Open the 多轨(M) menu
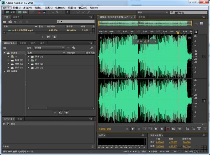This screenshot has width=210, height=155. pos(28,8)
